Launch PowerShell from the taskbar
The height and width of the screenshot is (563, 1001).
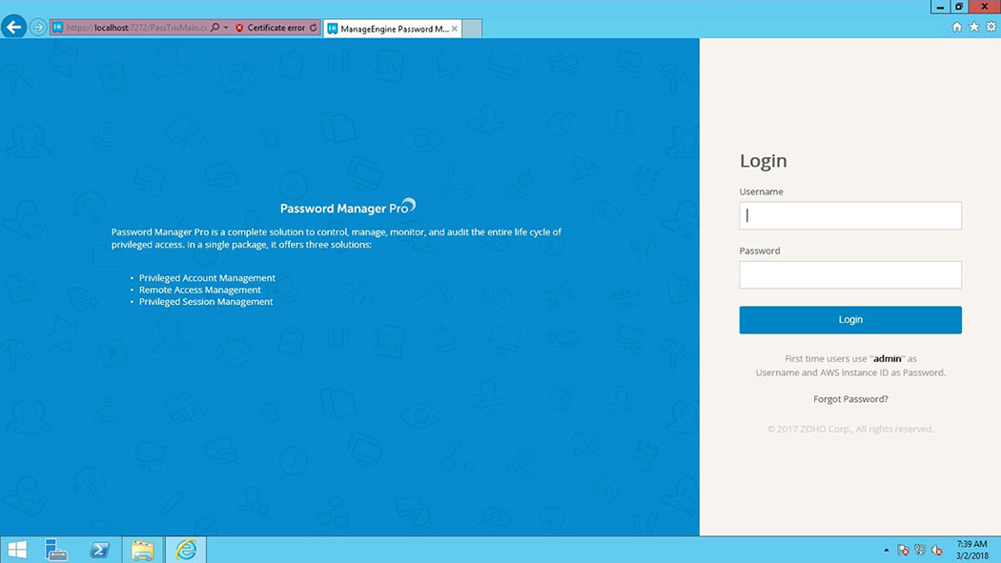pyautogui.click(x=99, y=550)
